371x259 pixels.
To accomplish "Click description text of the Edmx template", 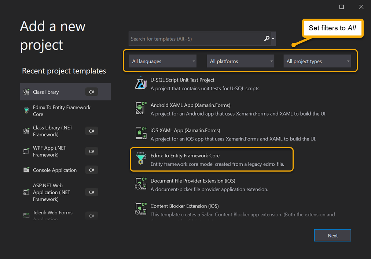I will (x=217, y=164).
